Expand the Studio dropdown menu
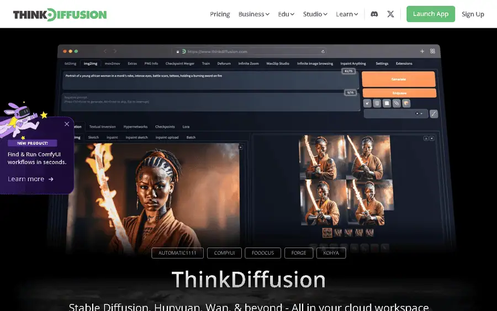This screenshot has width=497, height=311. click(315, 14)
